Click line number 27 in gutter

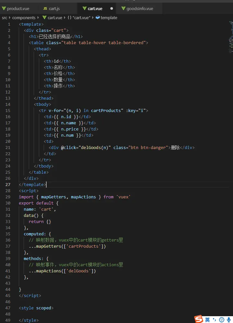pos(8,185)
